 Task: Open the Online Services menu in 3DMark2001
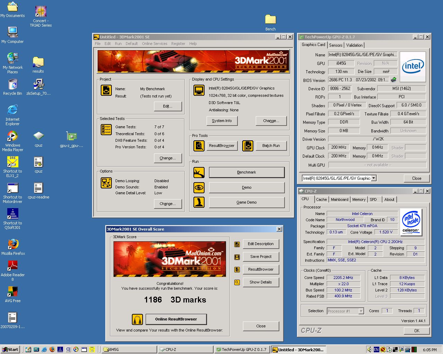tap(154, 44)
